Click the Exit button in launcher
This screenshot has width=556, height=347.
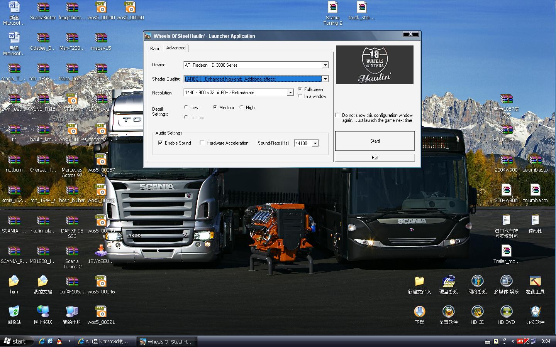[375, 158]
